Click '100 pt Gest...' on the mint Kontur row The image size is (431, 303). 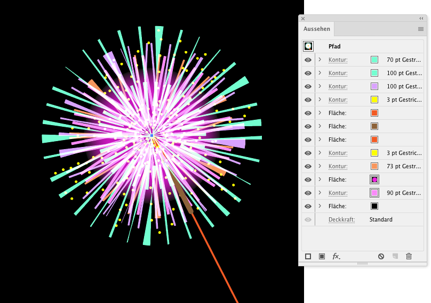click(x=404, y=73)
